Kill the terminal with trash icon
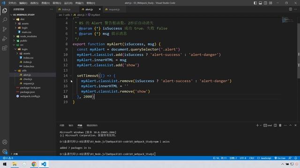The height and width of the screenshot is (168, 300). click(280, 126)
